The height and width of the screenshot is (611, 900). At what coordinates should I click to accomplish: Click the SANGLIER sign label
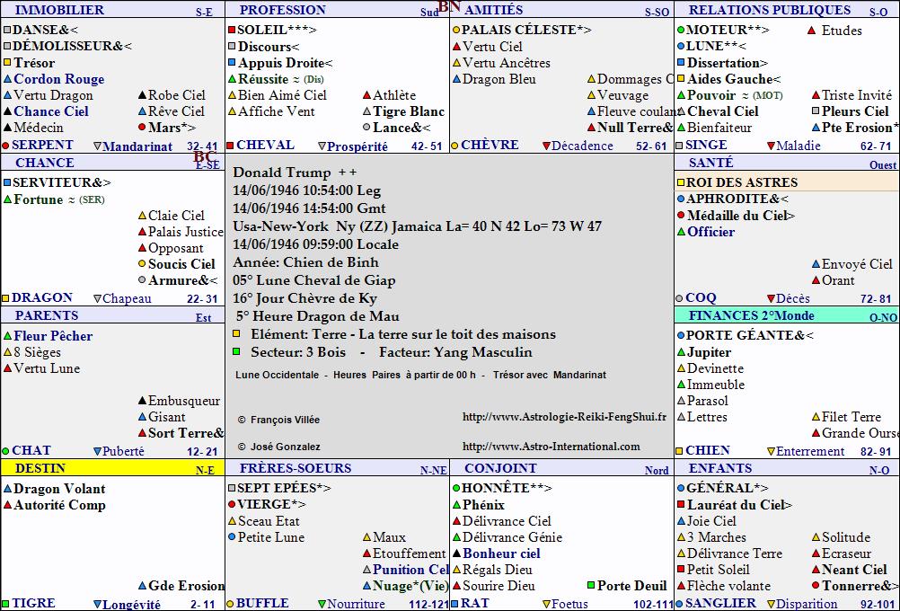(720, 604)
